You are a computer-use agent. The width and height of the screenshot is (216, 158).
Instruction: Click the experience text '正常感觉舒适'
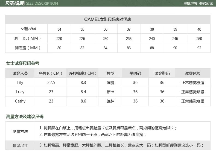(192, 83)
